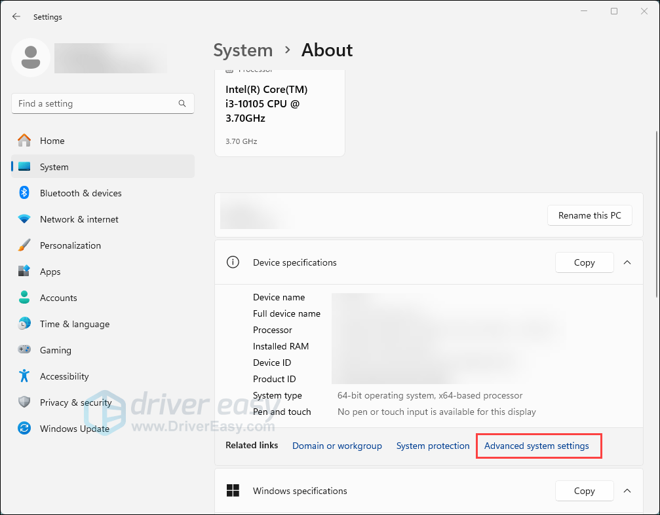Open the System protection link
660x515 pixels.
click(x=433, y=446)
